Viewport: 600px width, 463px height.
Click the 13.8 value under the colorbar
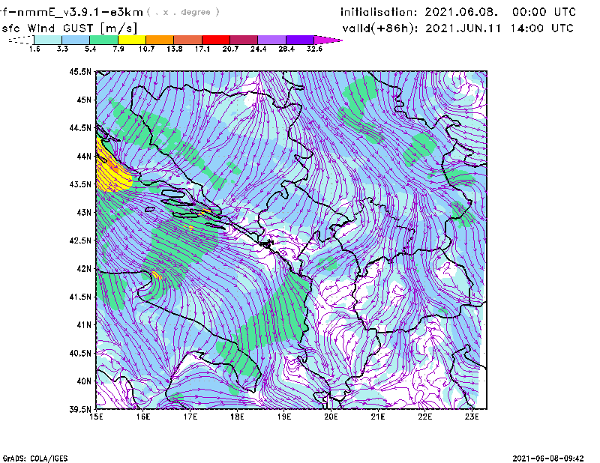(175, 49)
